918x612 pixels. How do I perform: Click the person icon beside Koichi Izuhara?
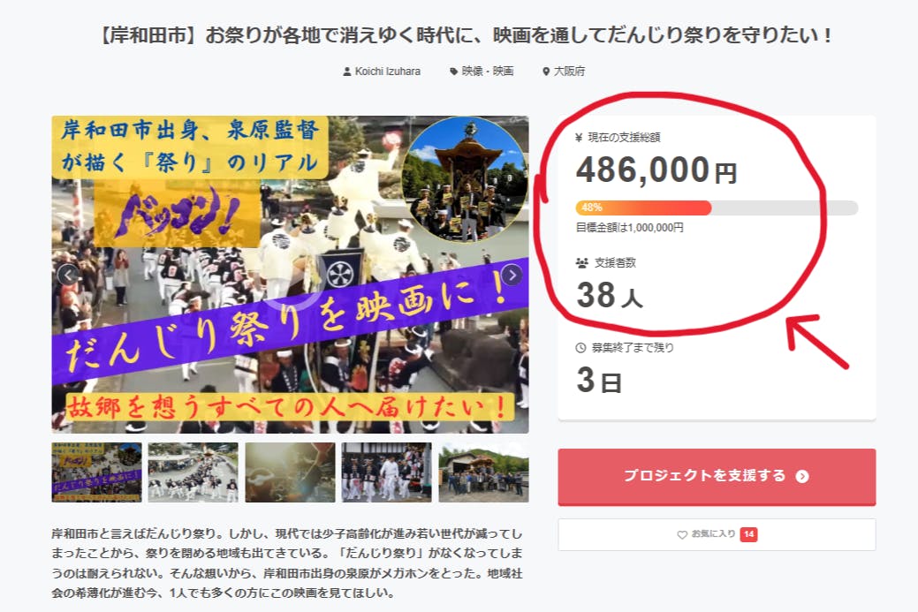[346, 72]
